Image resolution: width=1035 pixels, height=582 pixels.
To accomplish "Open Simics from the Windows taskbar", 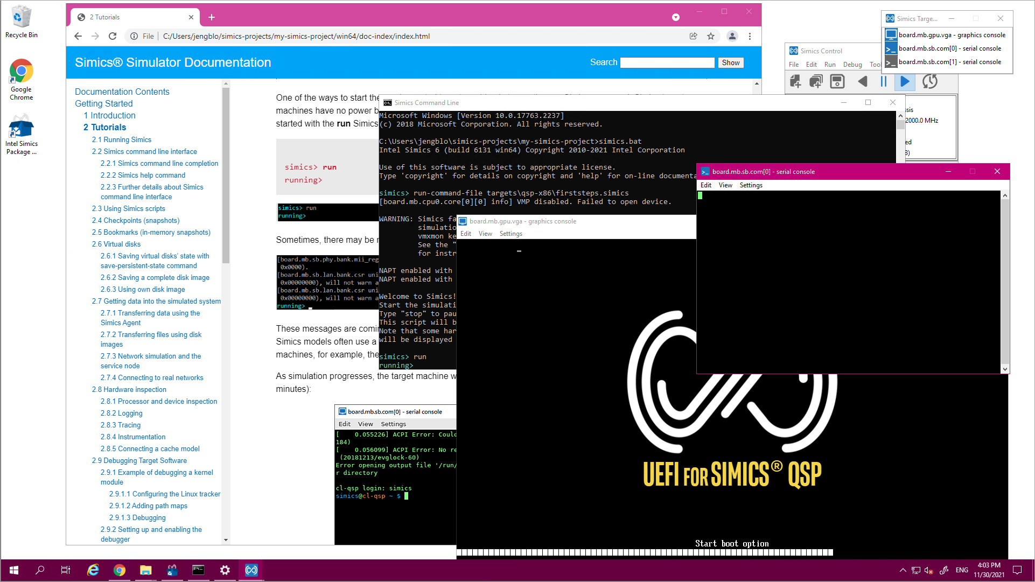I will [x=251, y=570].
